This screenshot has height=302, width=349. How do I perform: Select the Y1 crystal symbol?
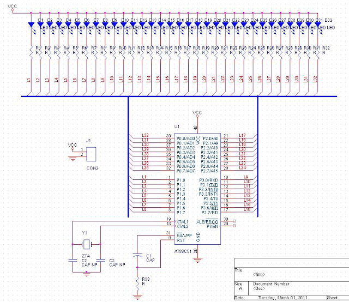(86, 244)
